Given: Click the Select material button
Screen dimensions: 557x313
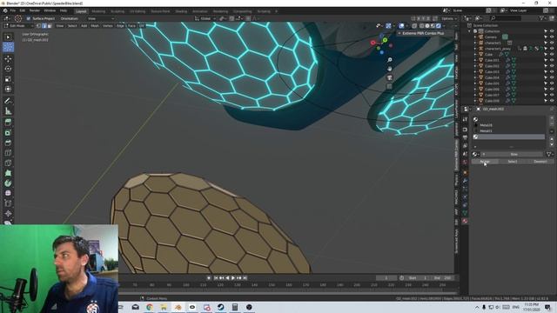Looking at the screenshot, I should (513, 162).
